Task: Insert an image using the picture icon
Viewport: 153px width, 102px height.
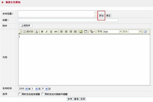Action: coord(81,32)
